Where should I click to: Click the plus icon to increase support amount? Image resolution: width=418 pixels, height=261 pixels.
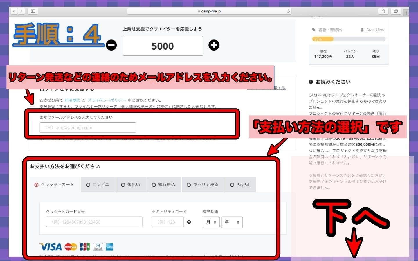coord(214,45)
